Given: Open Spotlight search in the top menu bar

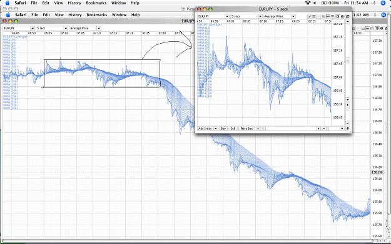Looking at the screenshot, I should pyautogui.click(x=383, y=3).
